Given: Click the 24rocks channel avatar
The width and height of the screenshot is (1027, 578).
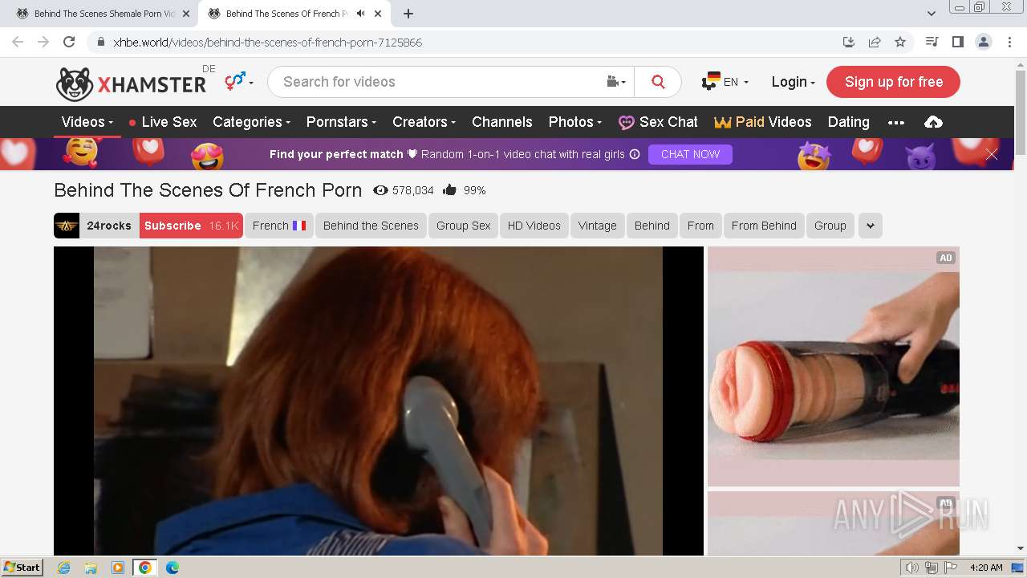Looking at the screenshot, I should [x=67, y=226].
